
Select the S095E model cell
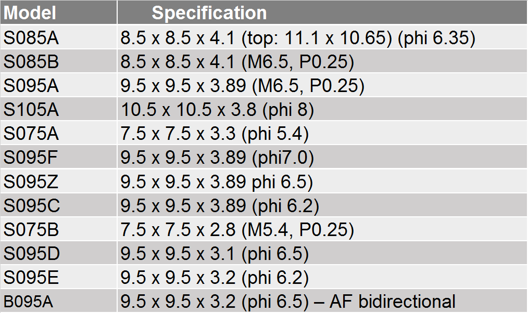click(59, 277)
